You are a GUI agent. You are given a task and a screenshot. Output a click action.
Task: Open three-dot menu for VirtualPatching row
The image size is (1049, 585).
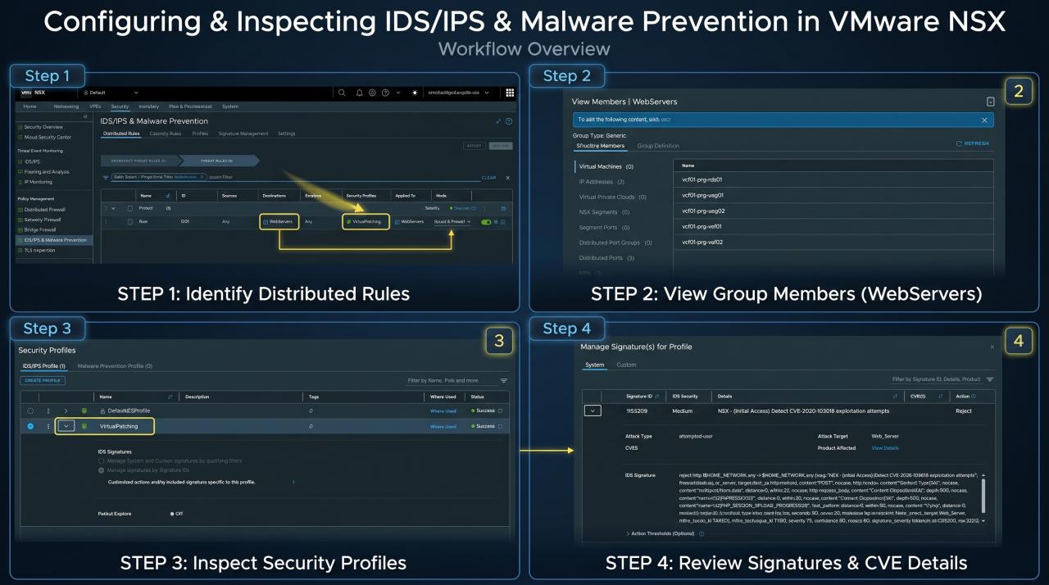[48, 426]
